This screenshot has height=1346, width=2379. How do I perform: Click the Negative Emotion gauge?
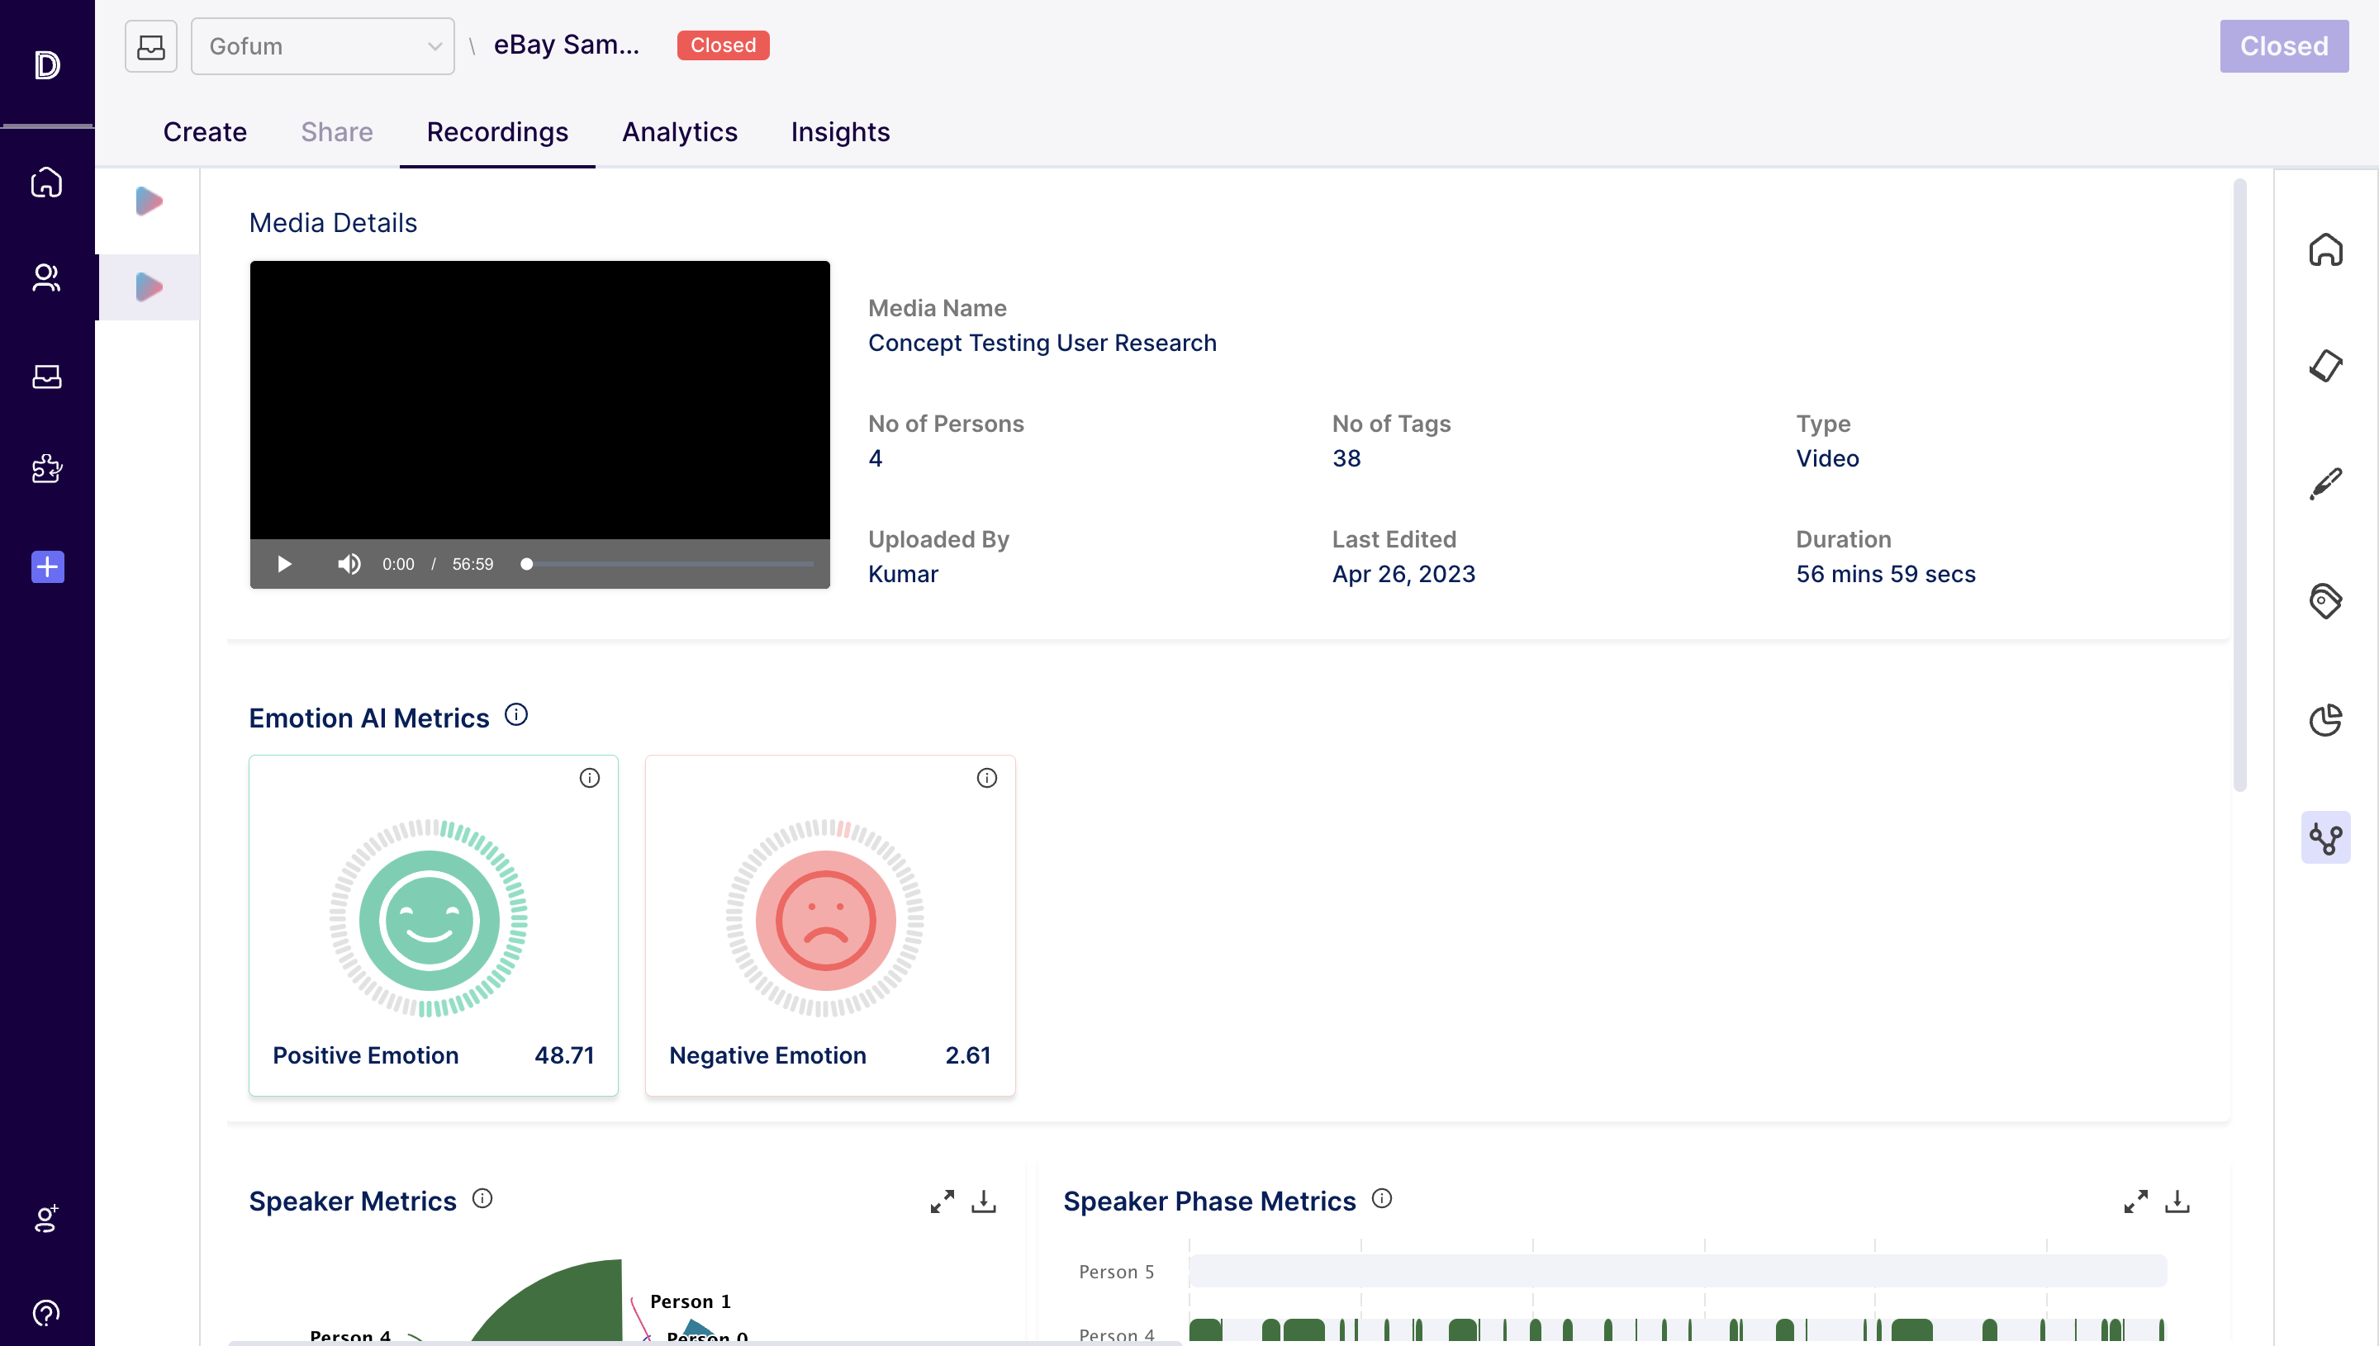point(824,917)
